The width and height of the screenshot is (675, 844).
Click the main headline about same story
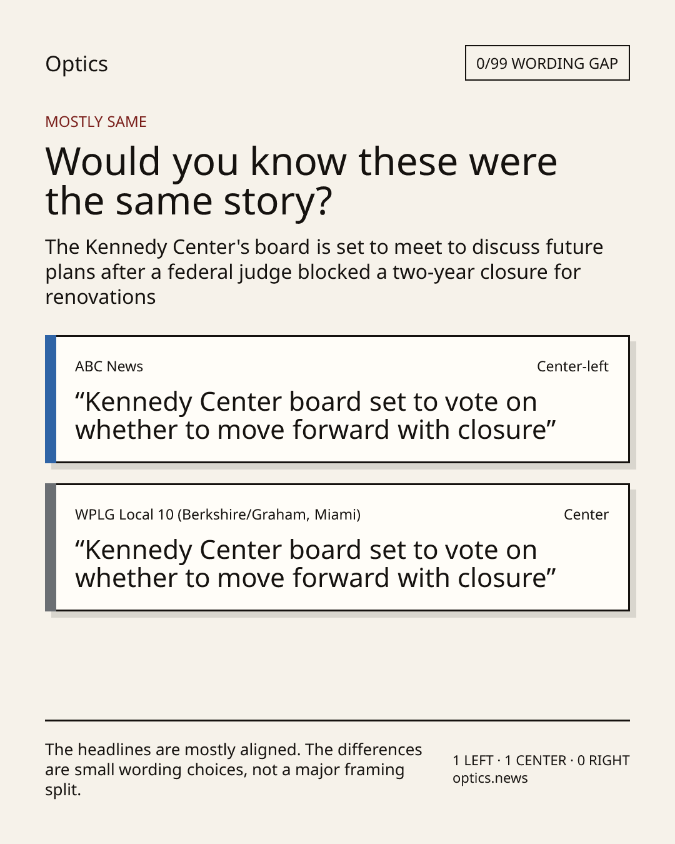(301, 181)
